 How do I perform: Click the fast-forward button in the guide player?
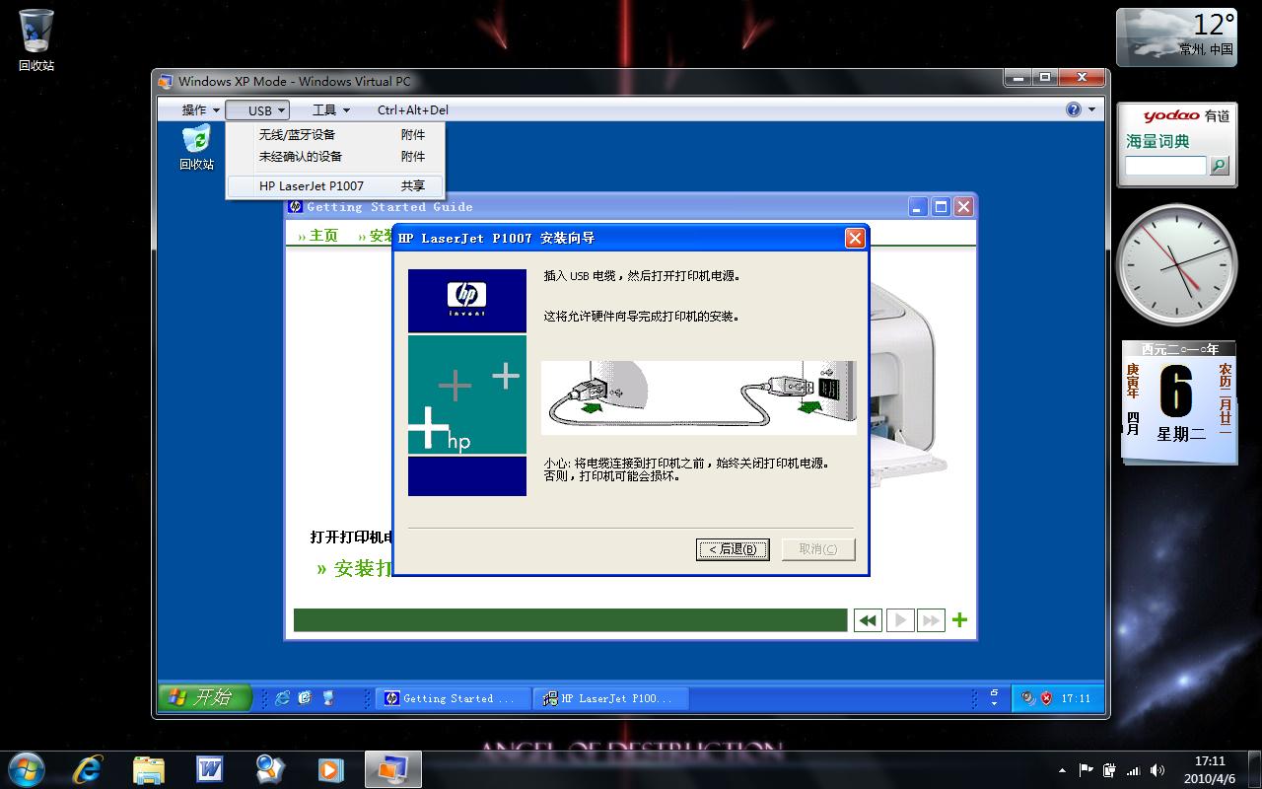(931, 620)
